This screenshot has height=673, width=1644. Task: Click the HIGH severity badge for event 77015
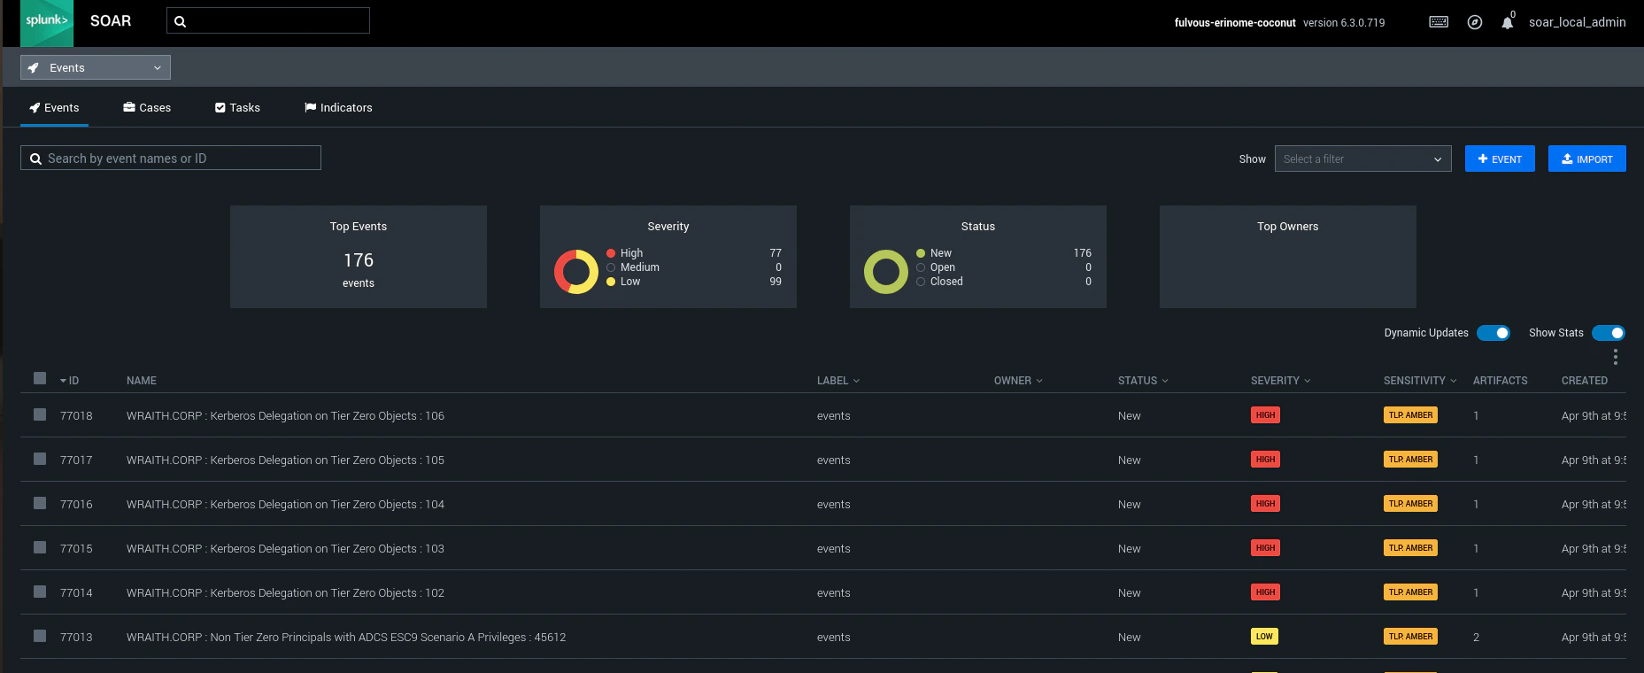click(x=1265, y=548)
